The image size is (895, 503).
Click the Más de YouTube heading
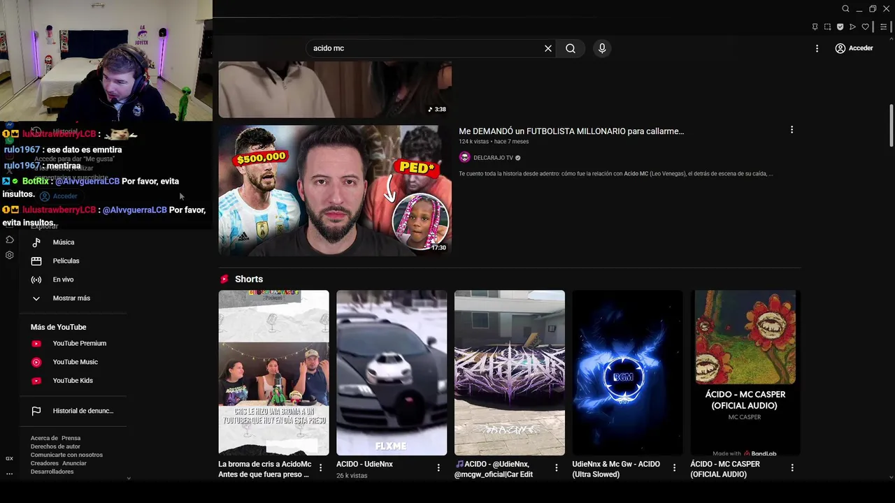coord(58,327)
